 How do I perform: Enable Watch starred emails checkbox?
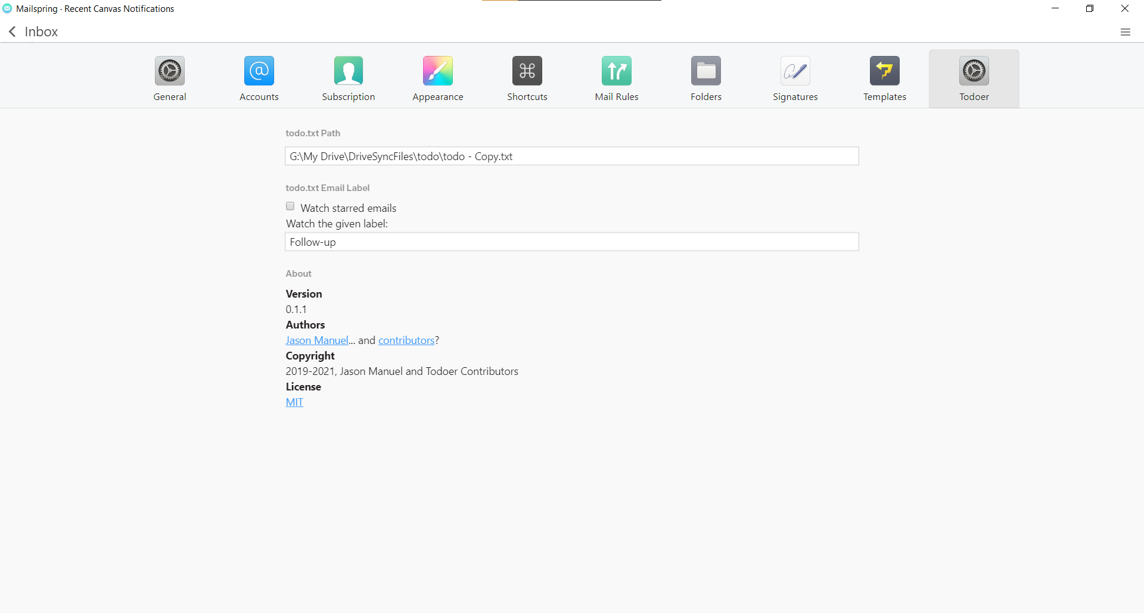click(x=290, y=207)
